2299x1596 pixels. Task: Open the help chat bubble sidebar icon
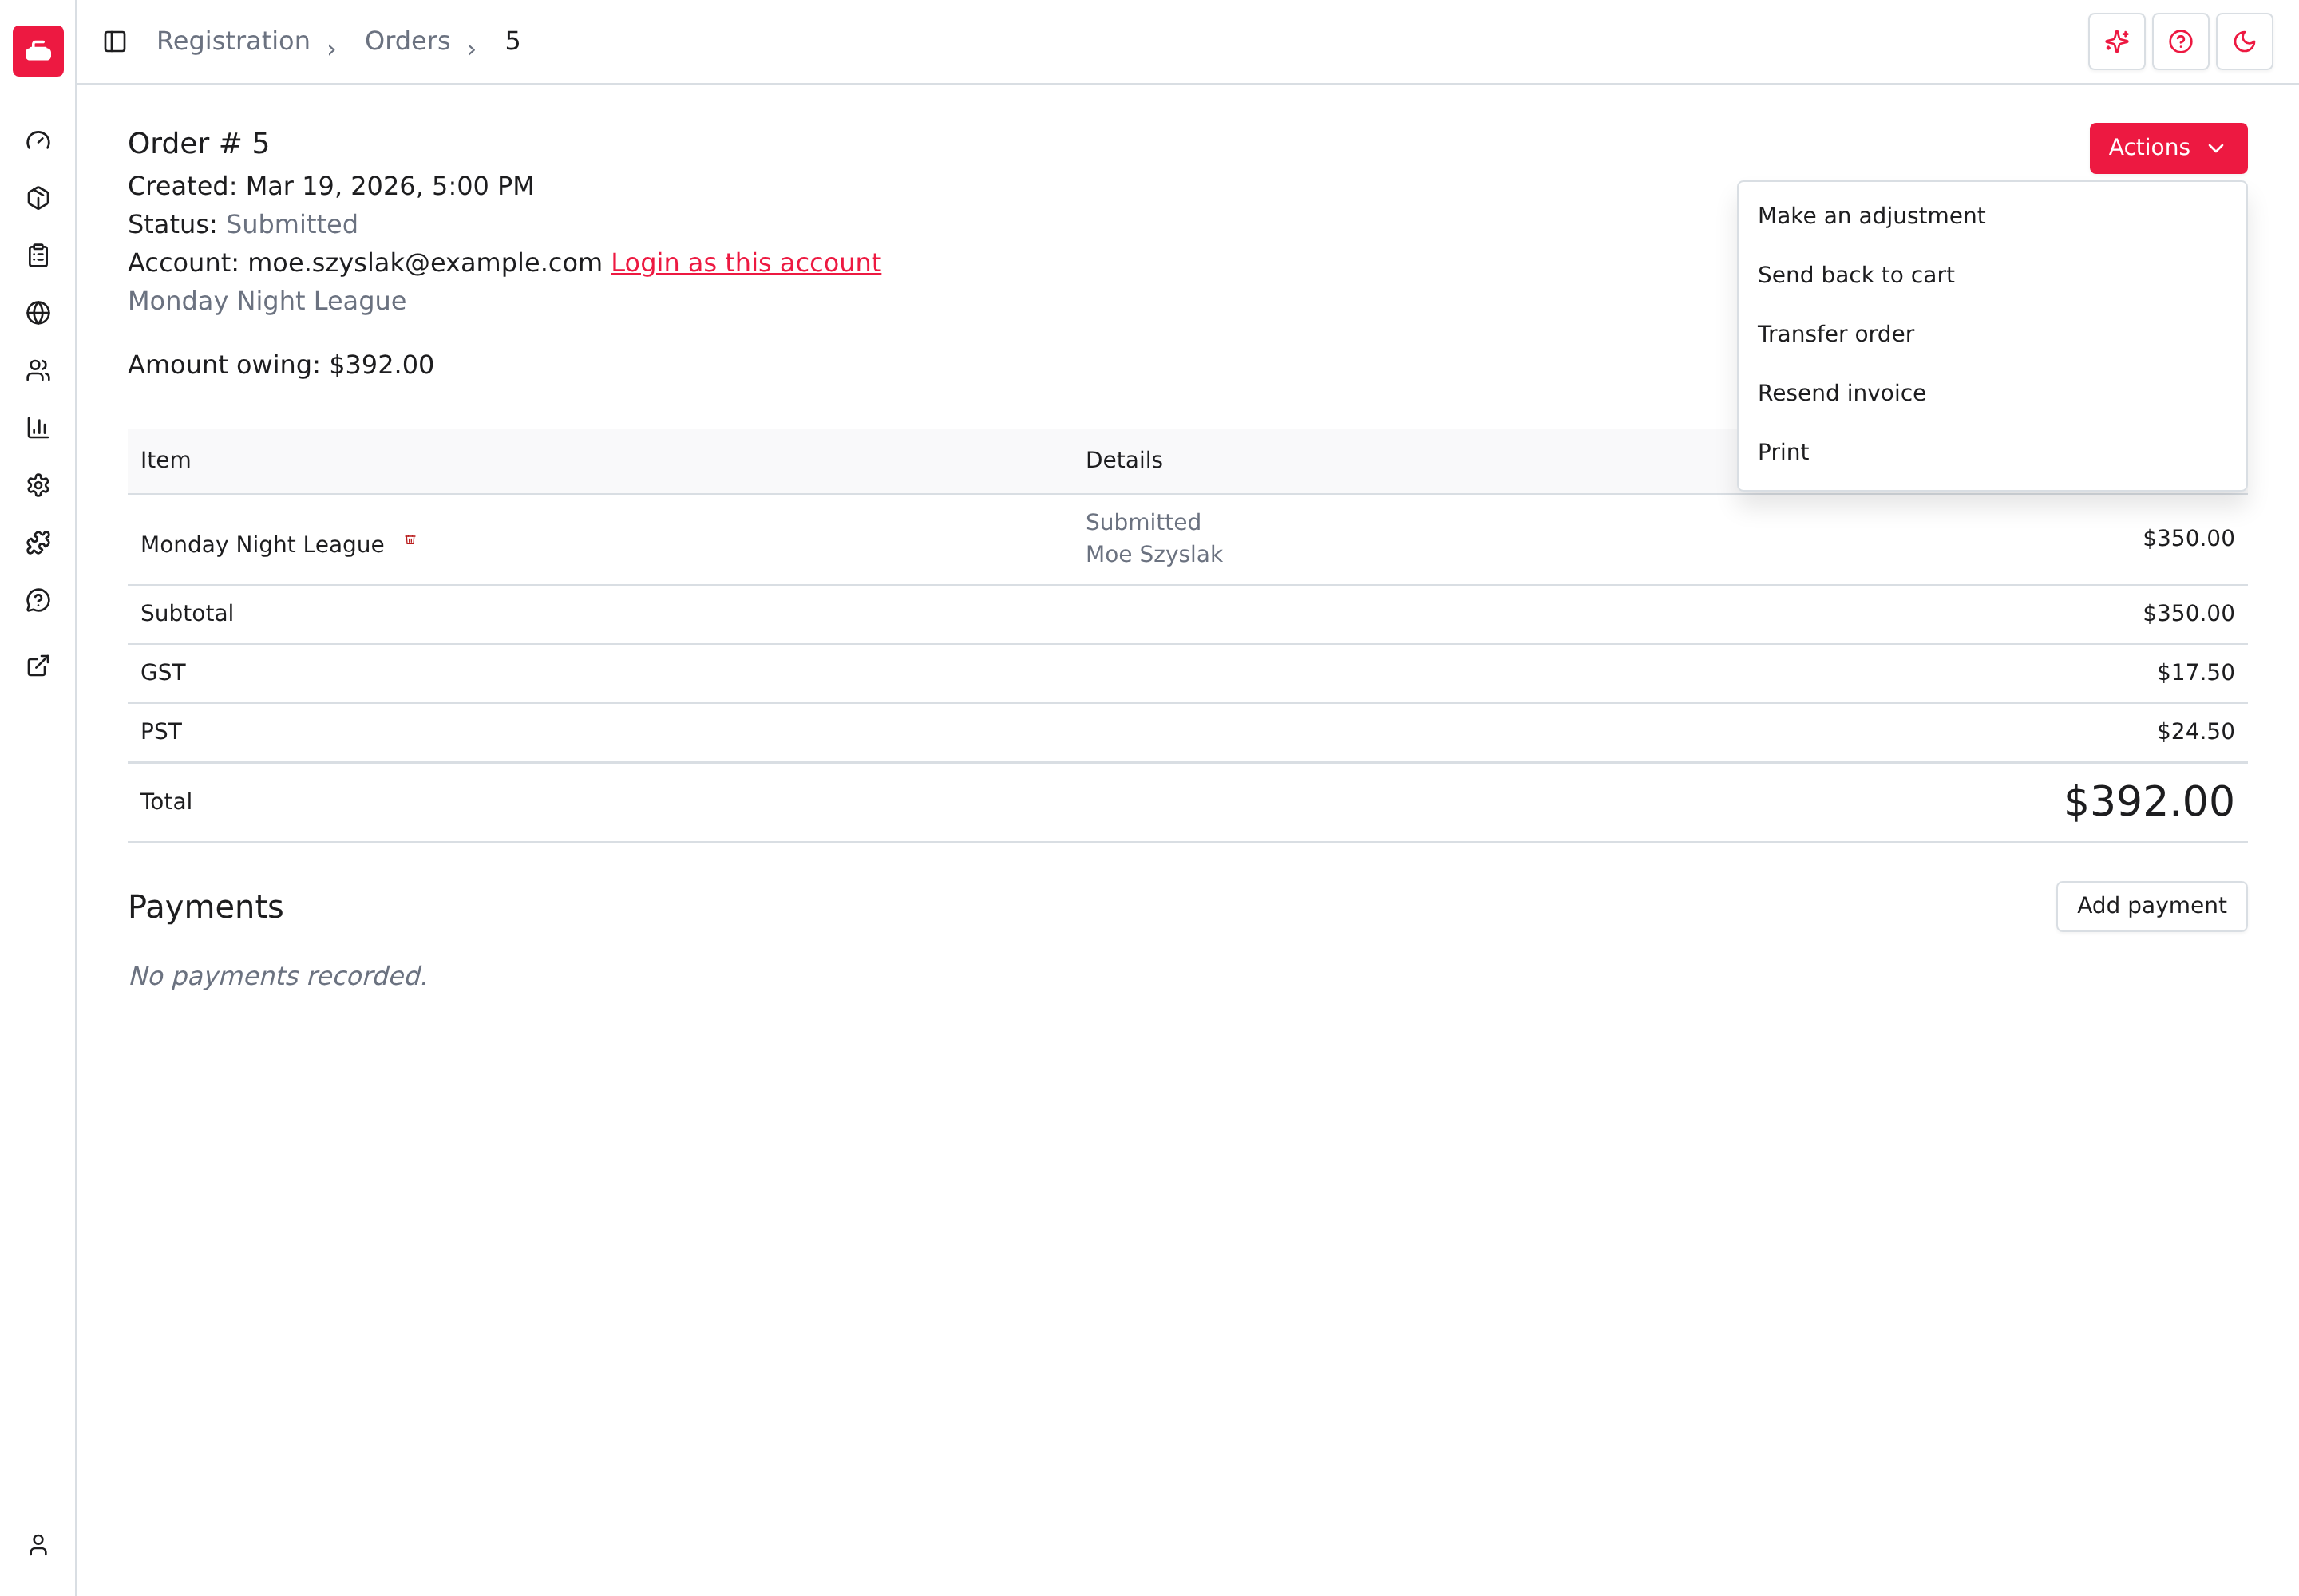pyautogui.click(x=38, y=600)
